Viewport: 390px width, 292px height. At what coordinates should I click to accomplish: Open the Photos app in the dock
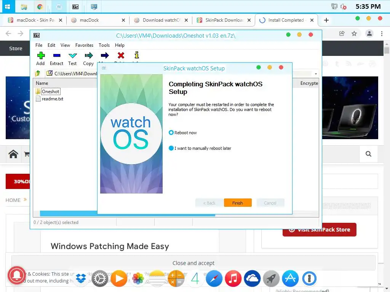click(x=138, y=278)
